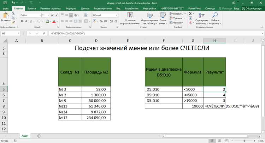
Task: Click the fill color bucket swatch
Action: (x=47, y=21)
